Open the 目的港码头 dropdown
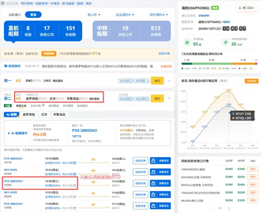 pos(159,15)
